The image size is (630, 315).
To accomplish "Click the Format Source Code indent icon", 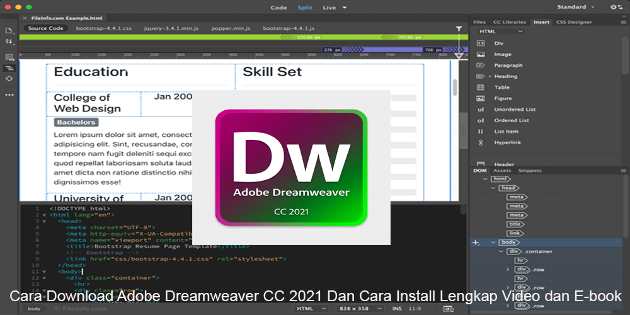I will (x=9, y=68).
